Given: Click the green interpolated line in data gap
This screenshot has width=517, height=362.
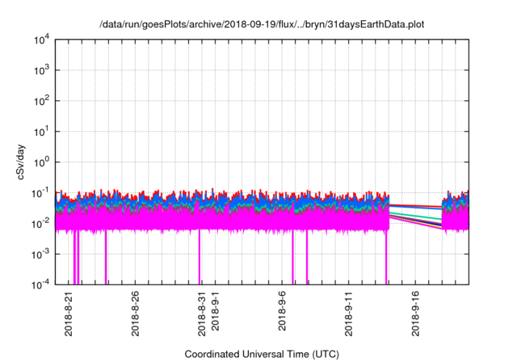Looking at the screenshot, I should pyautogui.click(x=415, y=216).
